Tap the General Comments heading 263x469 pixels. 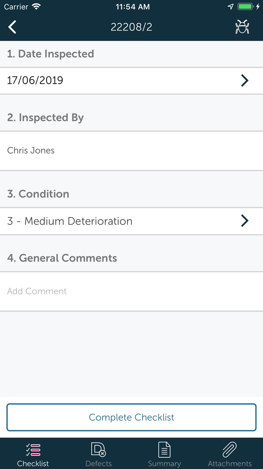point(62,258)
